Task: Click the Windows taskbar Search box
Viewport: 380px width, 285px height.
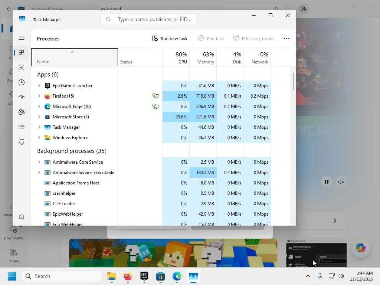Action: pyautogui.click(x=62, y=276)
